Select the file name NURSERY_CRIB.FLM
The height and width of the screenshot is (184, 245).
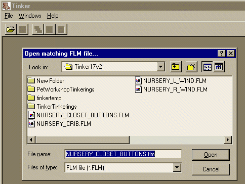64,124
